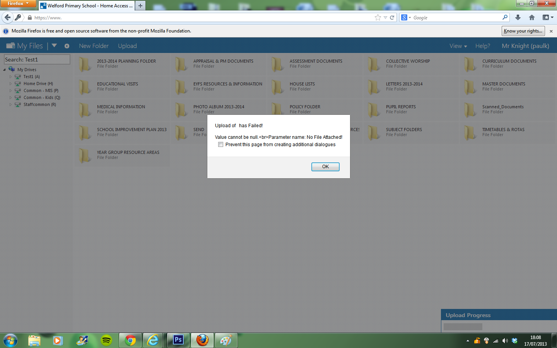Viewport: 557px width, 348px height.
Task: Open the My Files dropdown arrow
Action: (54, 45)
